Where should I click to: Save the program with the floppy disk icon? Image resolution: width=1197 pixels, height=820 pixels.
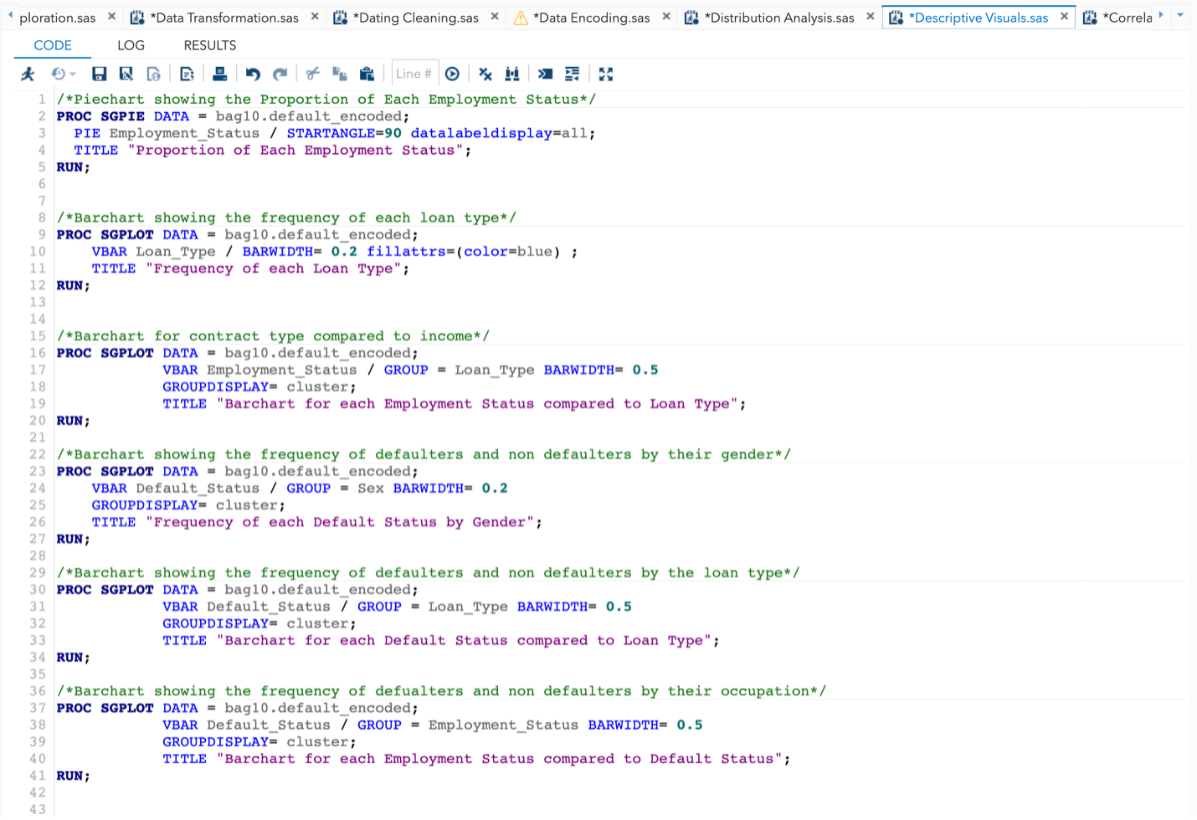(x=99, y=74)
